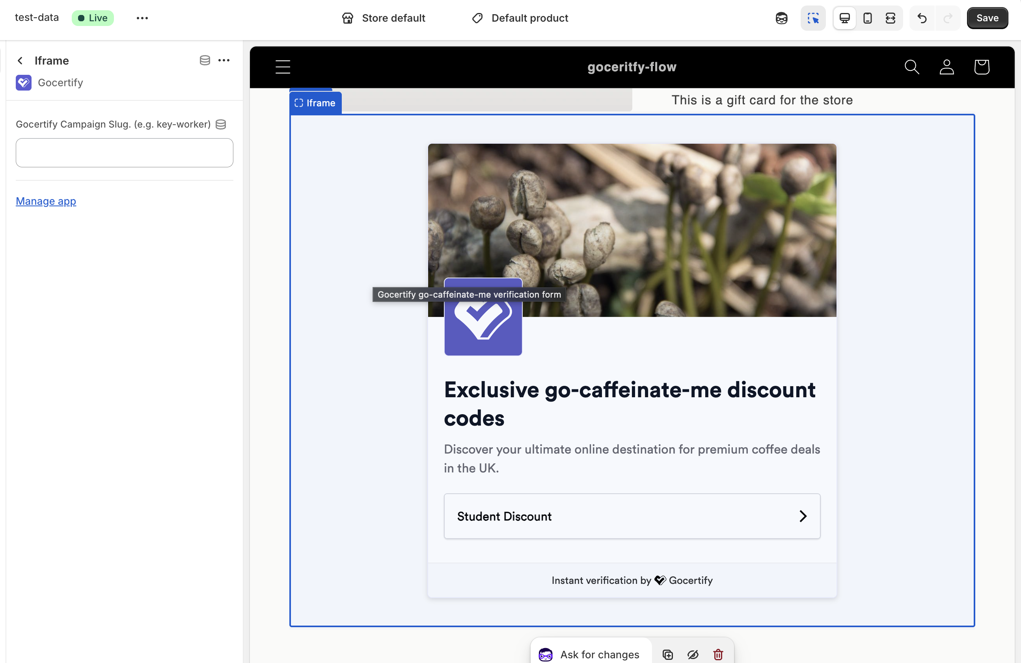
Task: Toggle fullscreen preview mode
Action: 891,18
